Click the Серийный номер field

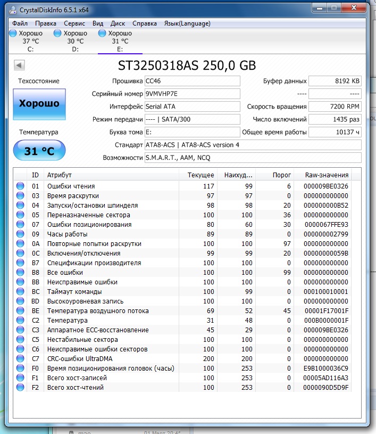click(192, 94)
